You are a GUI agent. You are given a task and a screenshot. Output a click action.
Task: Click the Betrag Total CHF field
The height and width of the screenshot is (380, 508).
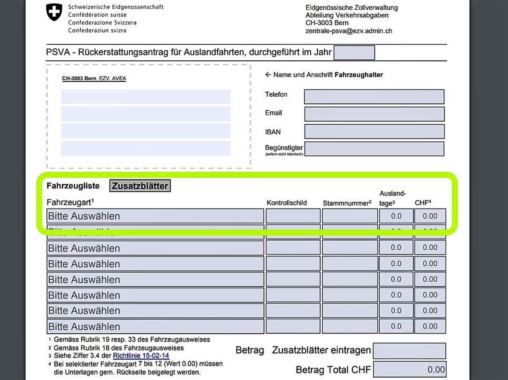(x=409, y=370)
